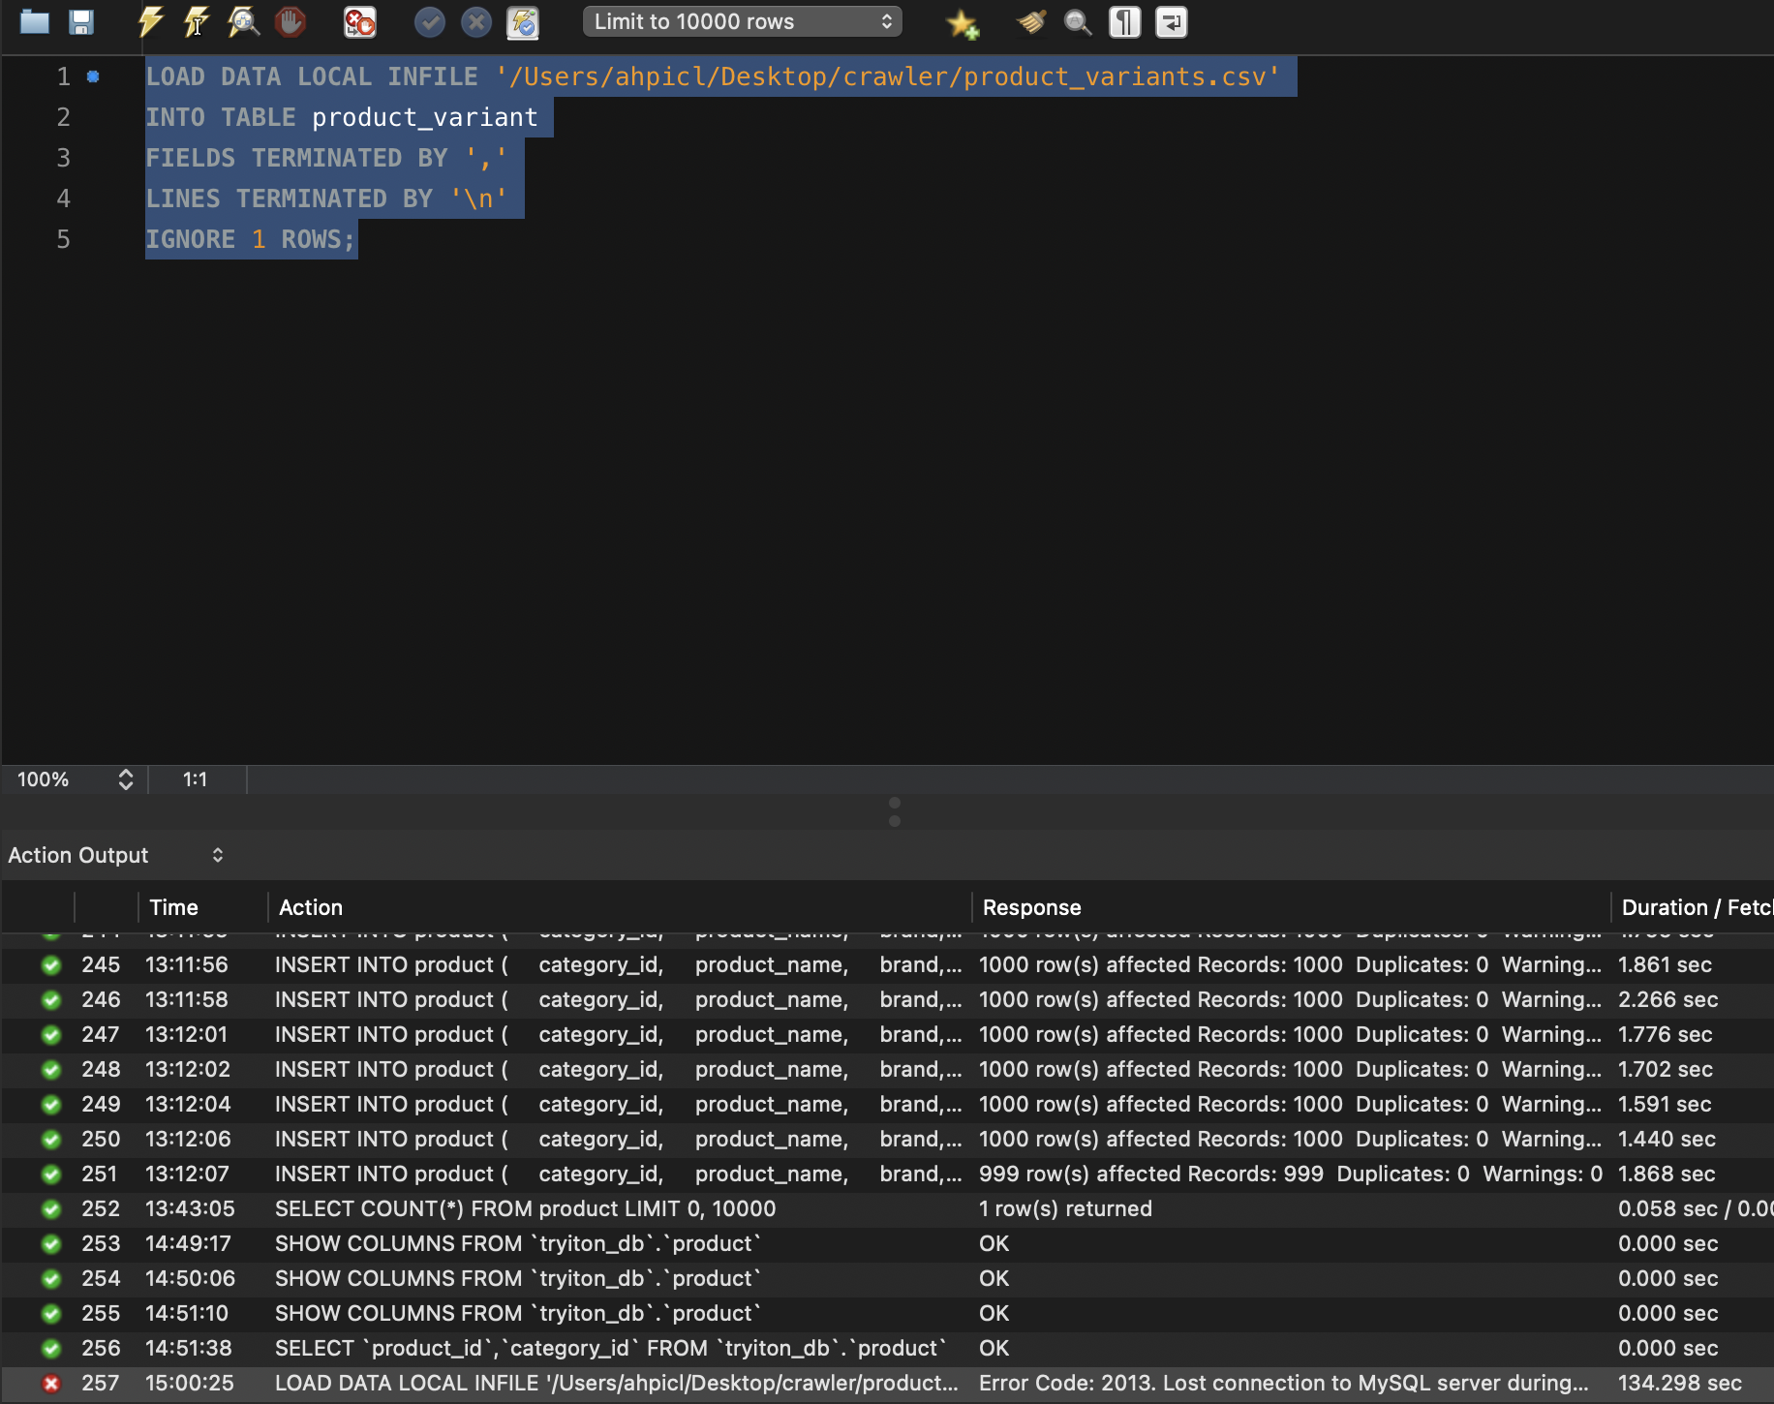
Task: Select row 254 SHOW COLUMNS at 14:50:06
Action: point(517,1278)
